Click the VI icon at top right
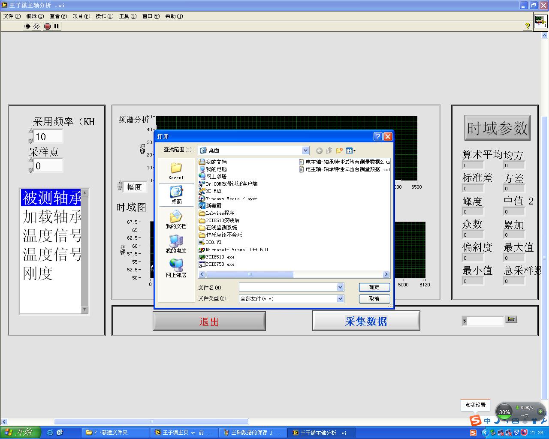This screenshot has height=439, width=549. tap(540, 21)
